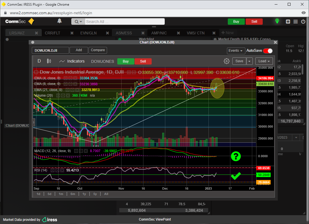The image size is (309, 224).
Task: Expand the chart left side panel arrow
Action: (34, 122)
